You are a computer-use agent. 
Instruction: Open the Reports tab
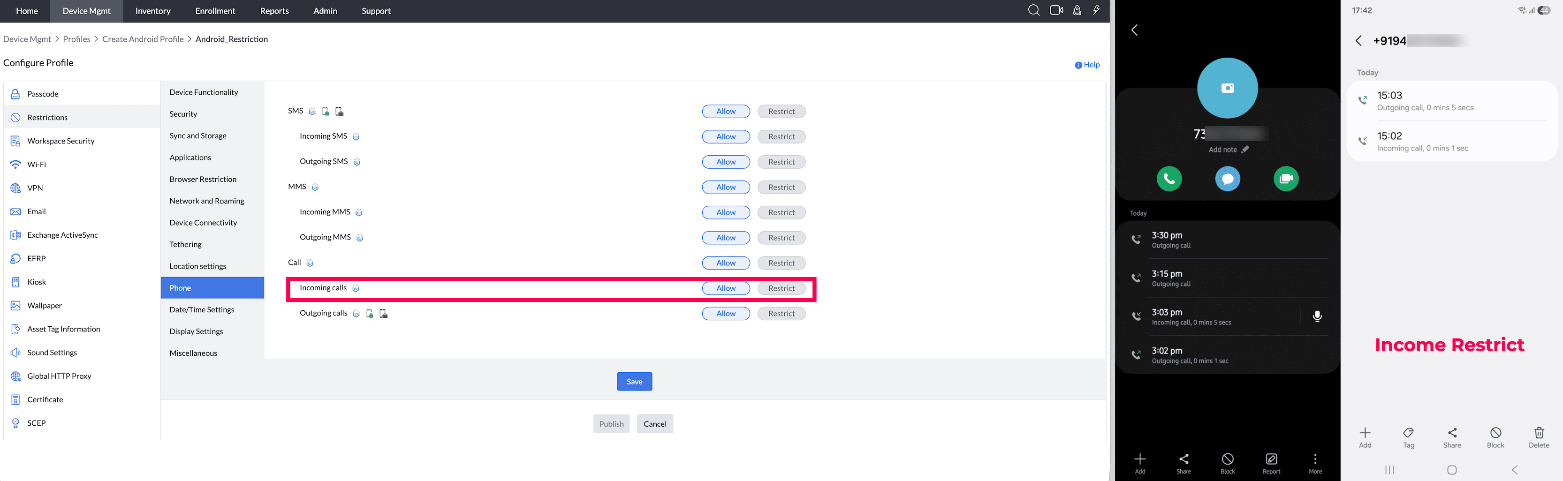pyautogui.click(x=274, y=11)
